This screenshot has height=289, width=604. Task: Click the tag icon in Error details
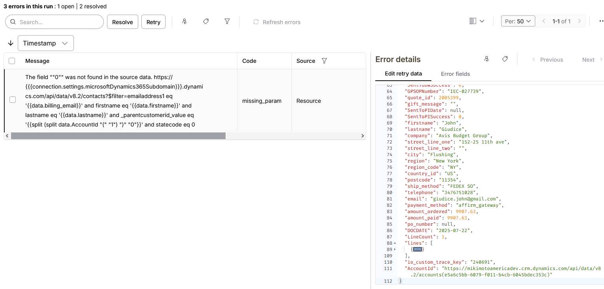coord(505,59)
